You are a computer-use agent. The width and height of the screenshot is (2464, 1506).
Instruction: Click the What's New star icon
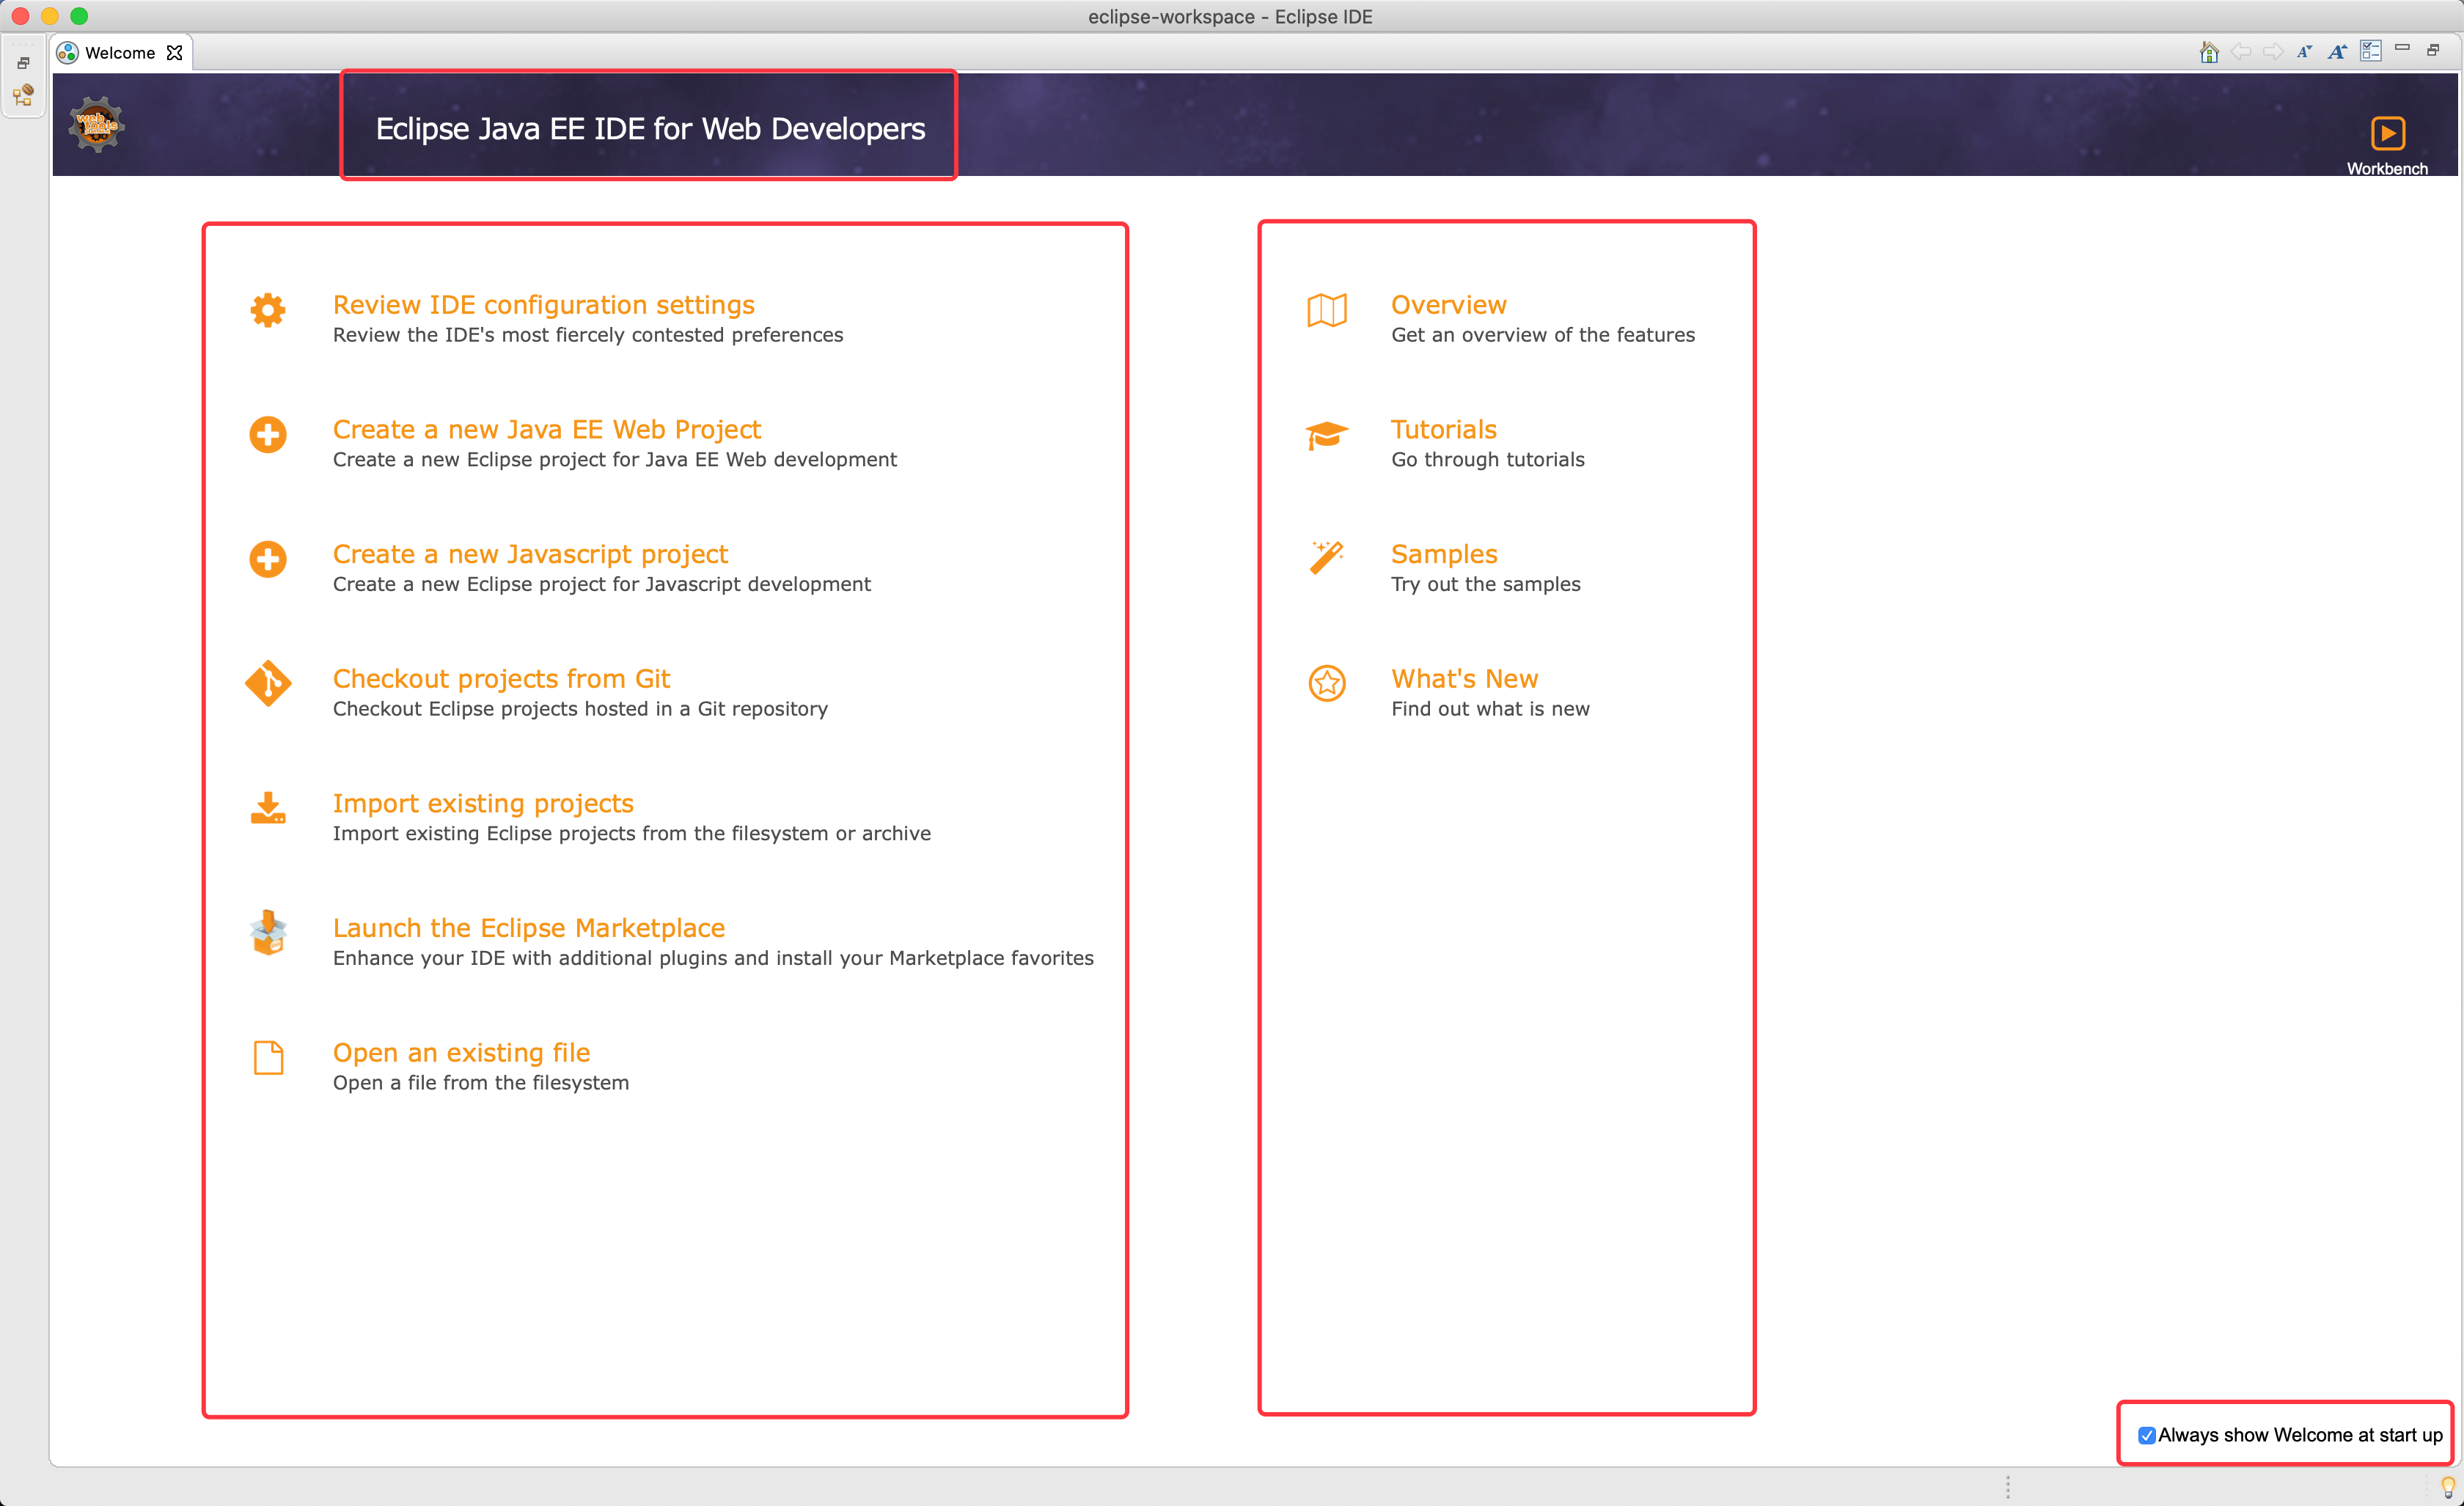pos(1327,684)
